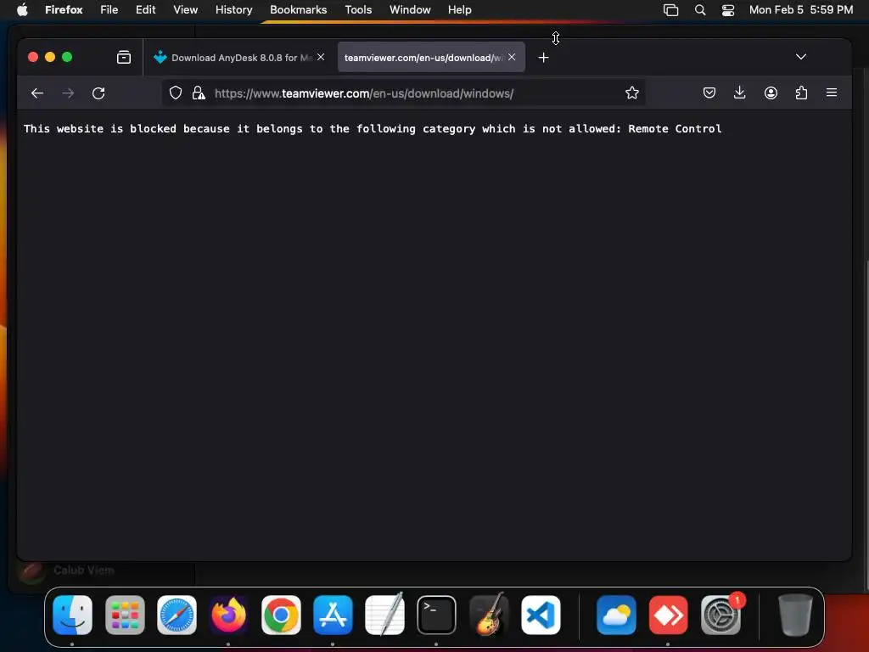This screenshot has height=652, width=869.
Task: Show site security padlock information
Action: (x=199, y=93)
